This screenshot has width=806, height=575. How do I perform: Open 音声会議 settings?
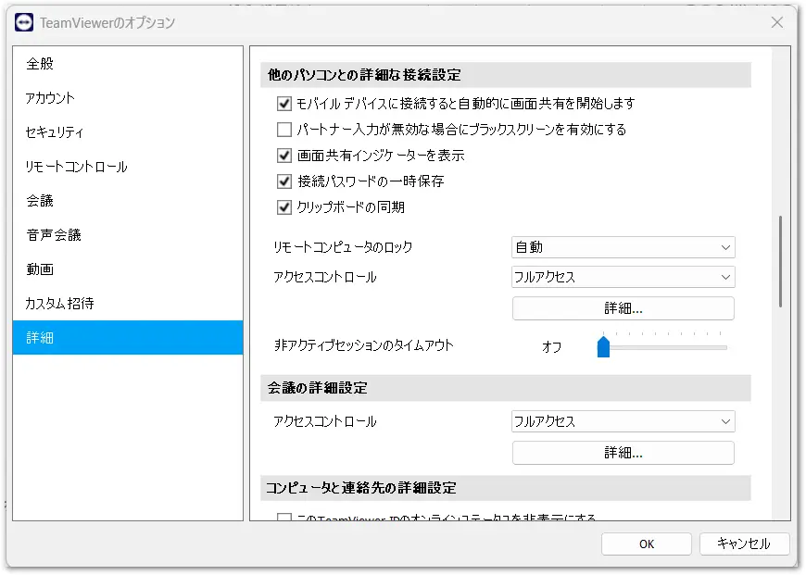point(128,235)
